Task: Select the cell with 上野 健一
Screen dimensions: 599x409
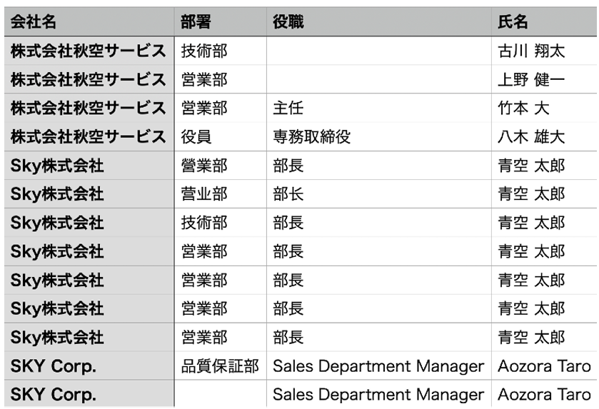Action: coord(544,79)
